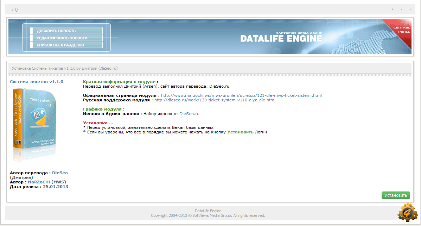Click the «Графика модуля» heading
Image resolution: width=421 pixels, height=226 pixels.
coord(102,109)
